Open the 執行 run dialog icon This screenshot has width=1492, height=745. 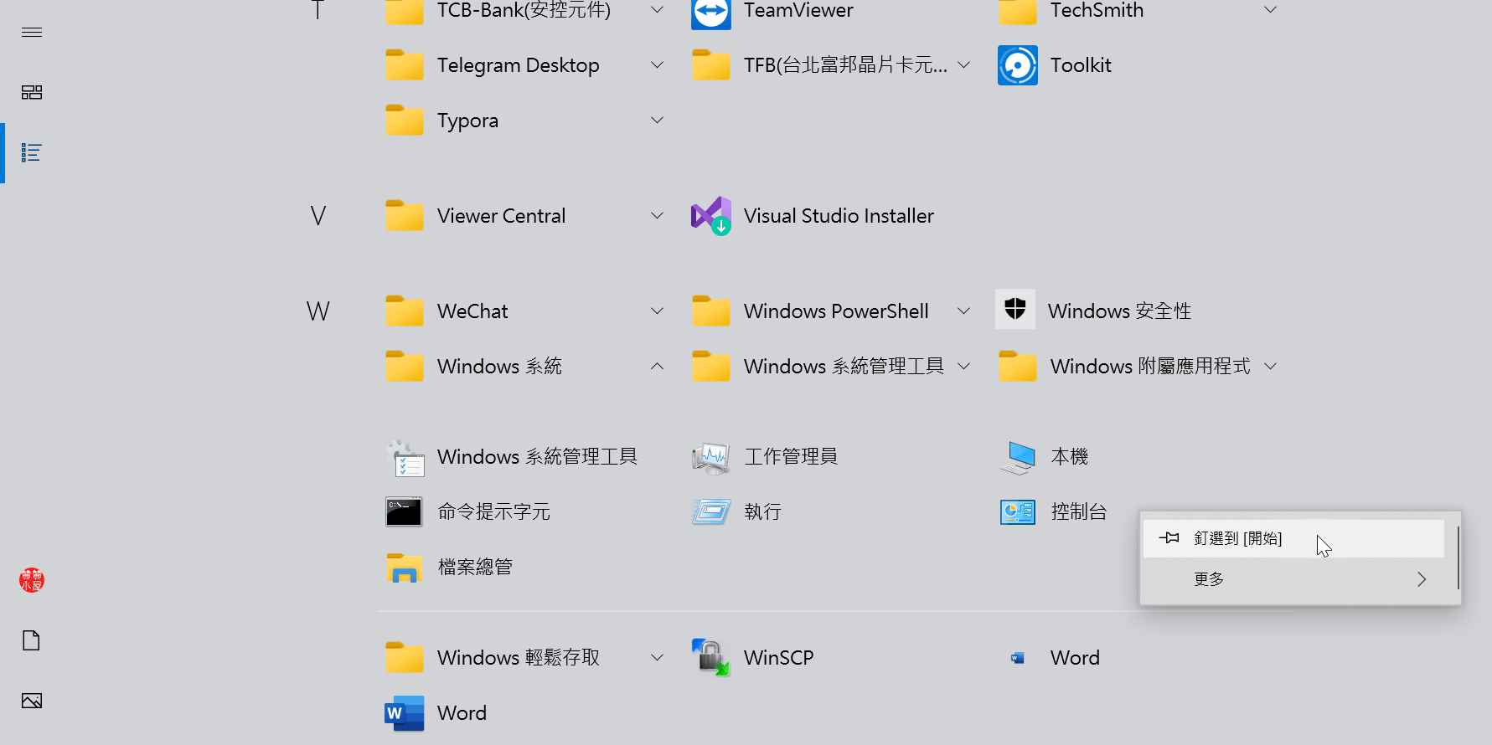pyautogui.click(x=711, y=511)
